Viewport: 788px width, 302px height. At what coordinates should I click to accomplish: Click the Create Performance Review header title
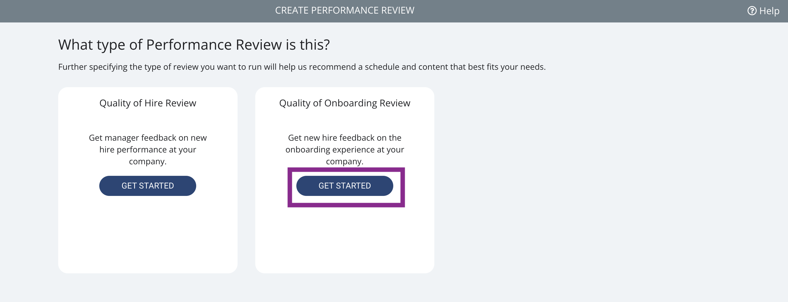(x=345, y=10)
